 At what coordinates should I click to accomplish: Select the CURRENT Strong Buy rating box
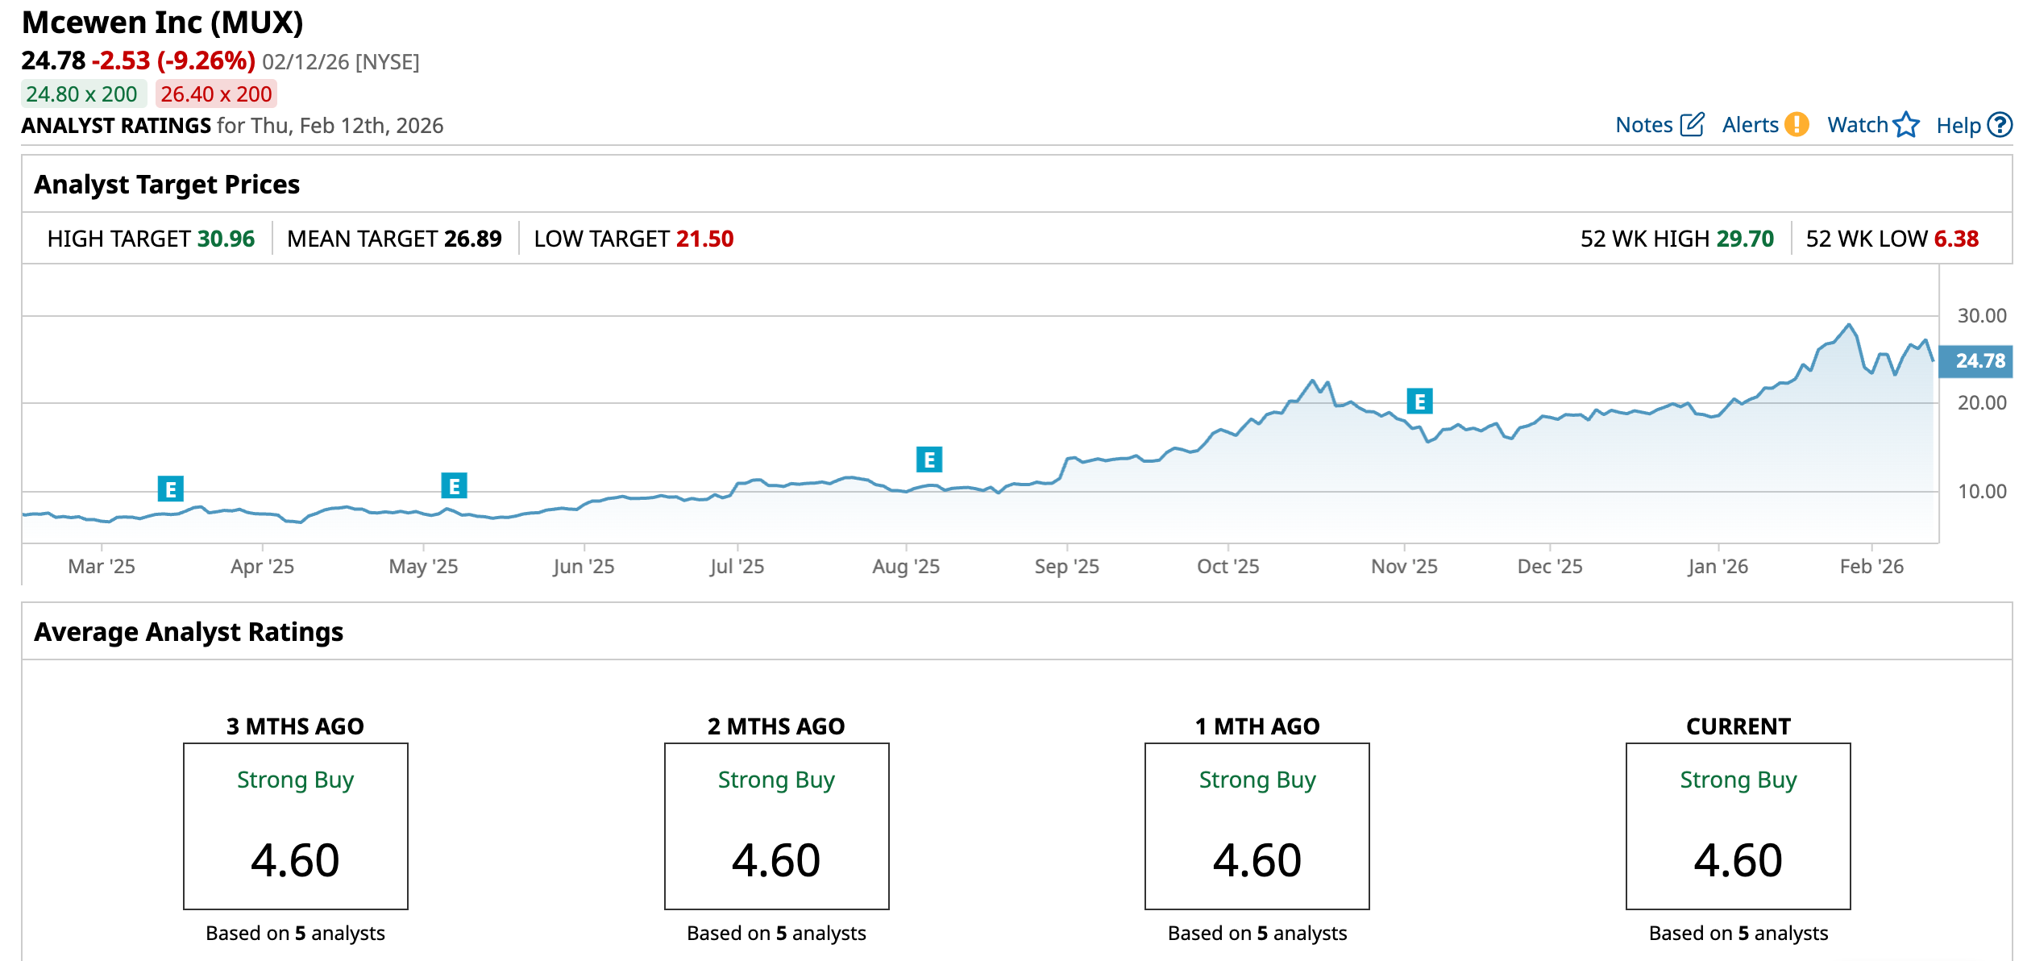tap(1738, 826)
